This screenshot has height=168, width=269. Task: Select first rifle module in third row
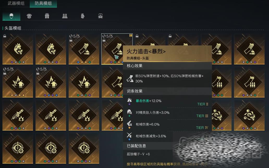[x=18, y=115]
